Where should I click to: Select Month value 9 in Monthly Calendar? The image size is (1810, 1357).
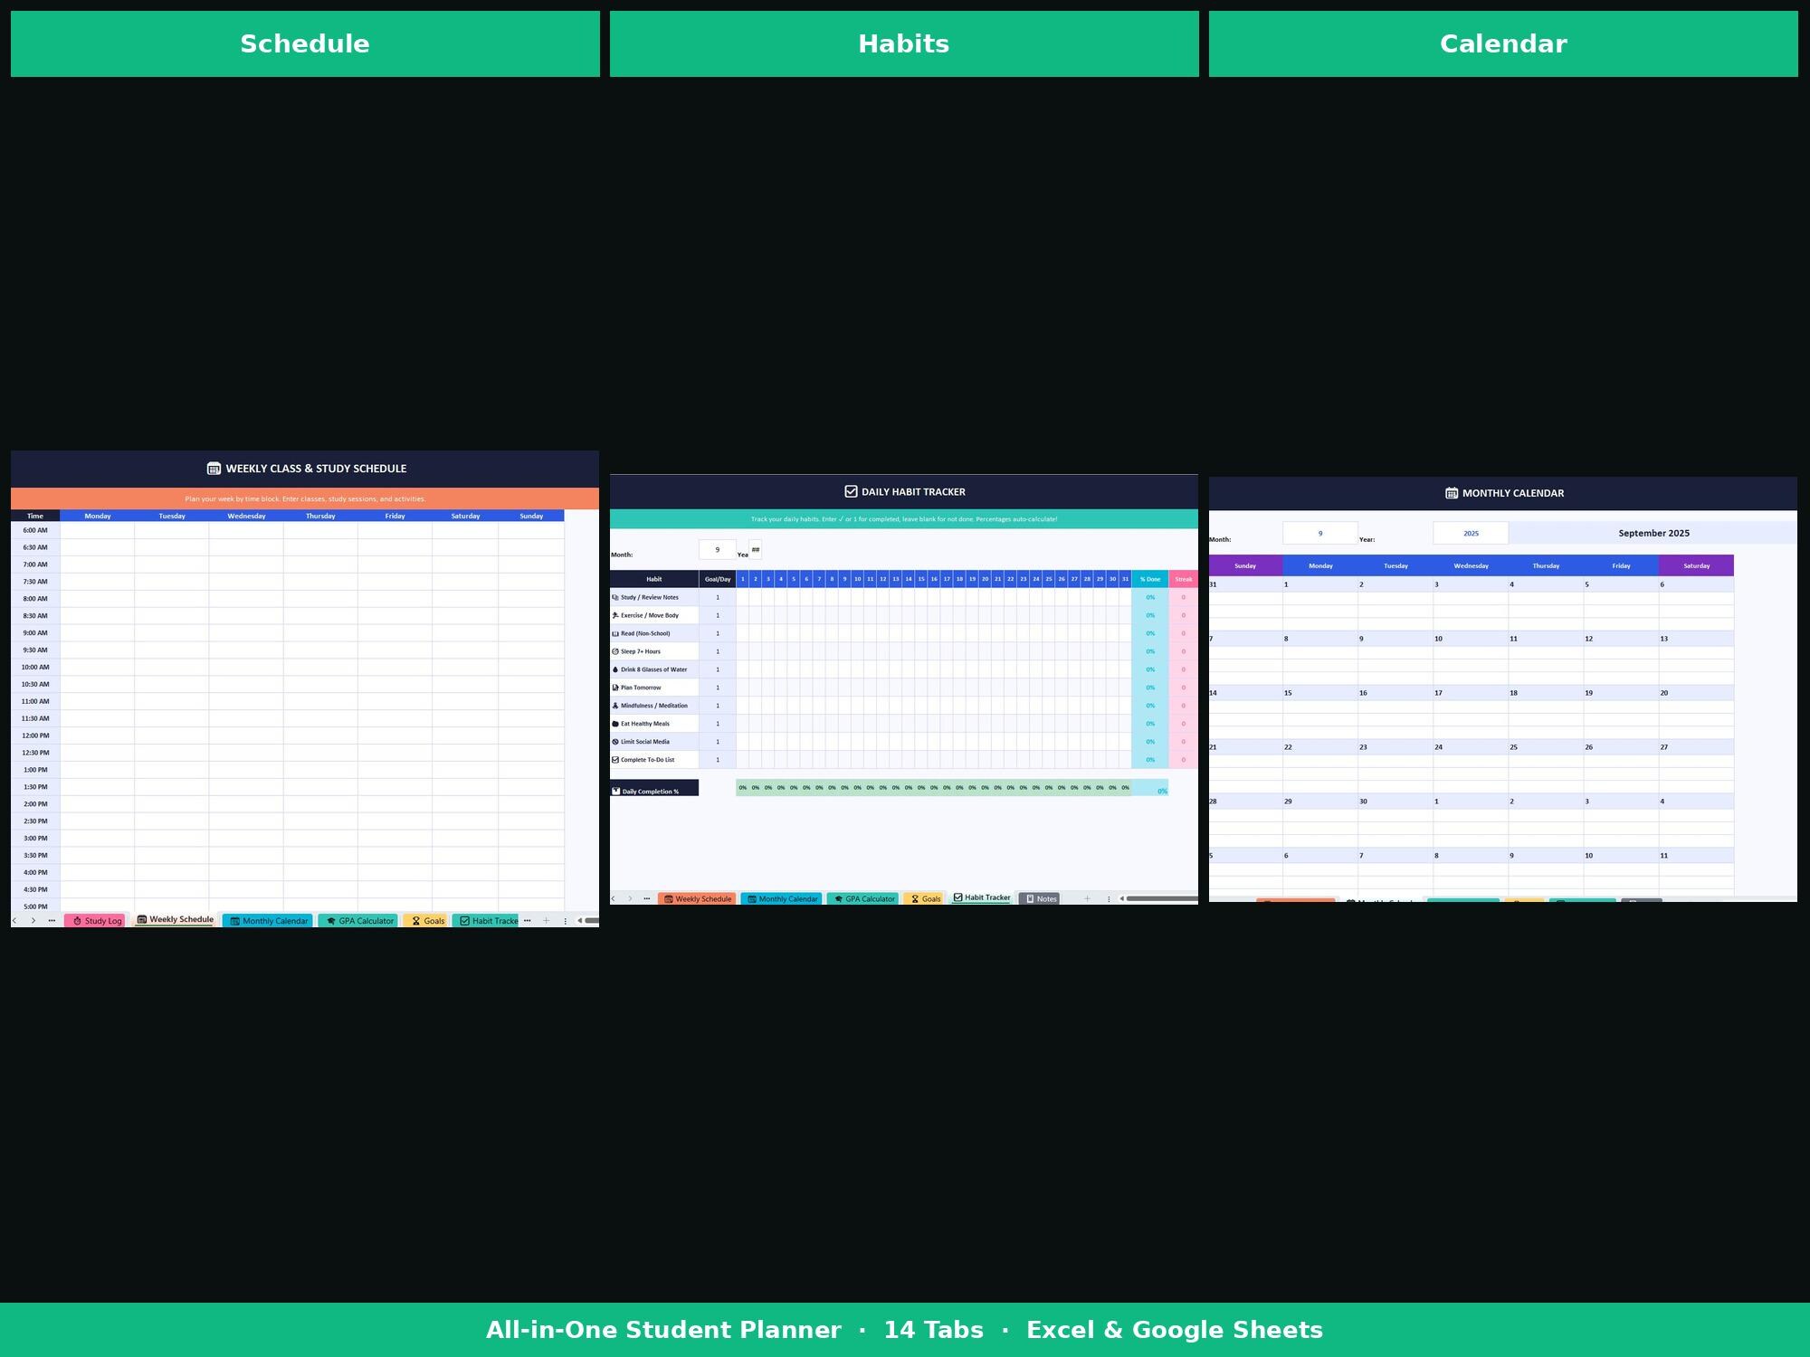pyautogui.click(x=1320, y=533)
